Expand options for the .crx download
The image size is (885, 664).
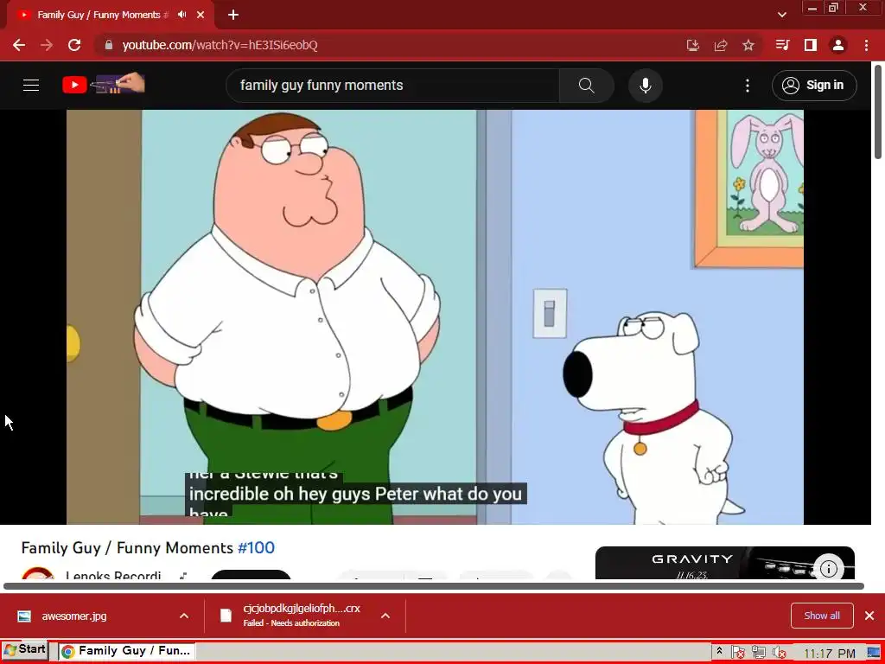[x=385, y=616]
